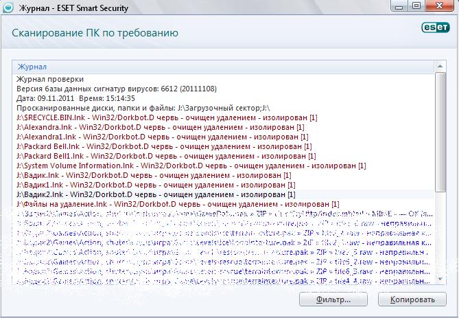Image resolution: width=459 pixels, height=318 pixels.
Task: Click the ESET logo badge
Action: (x=435, y=27)
